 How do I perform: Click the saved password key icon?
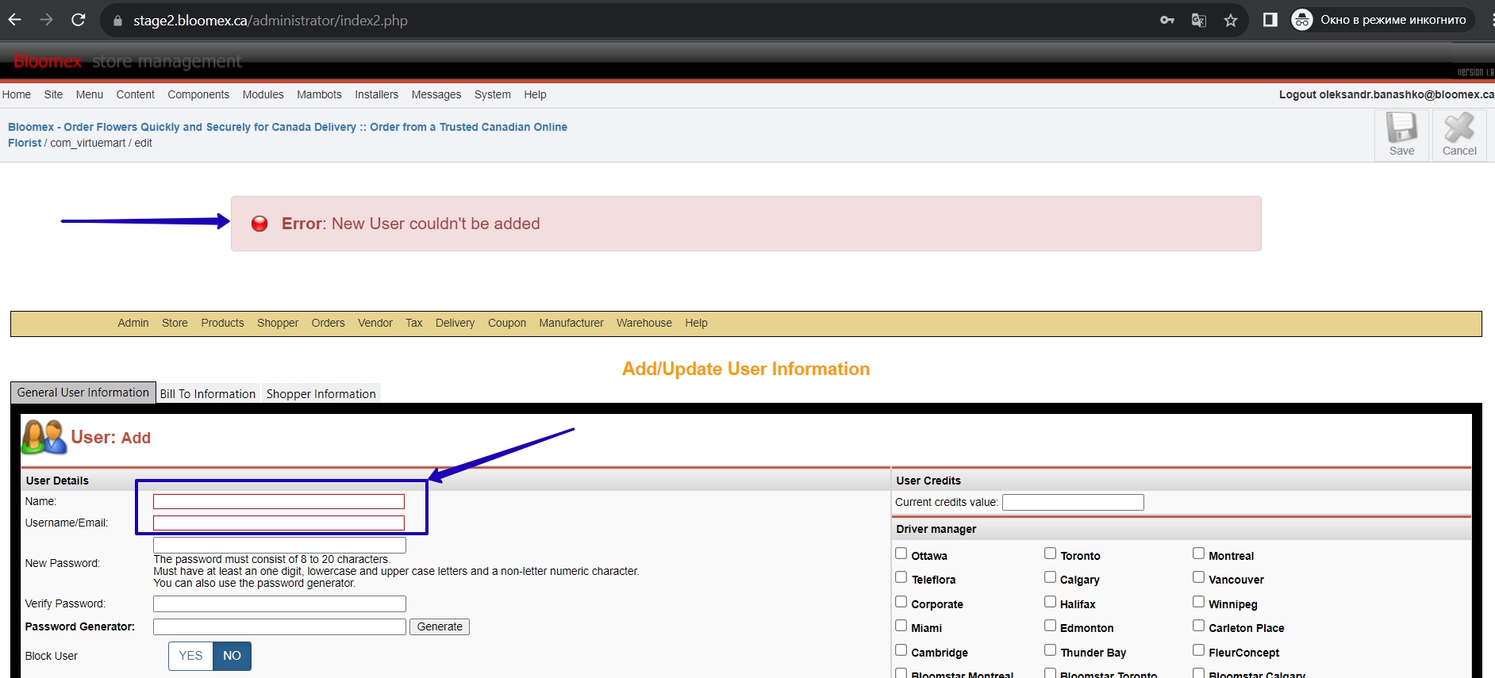(x=1167, y=21)
